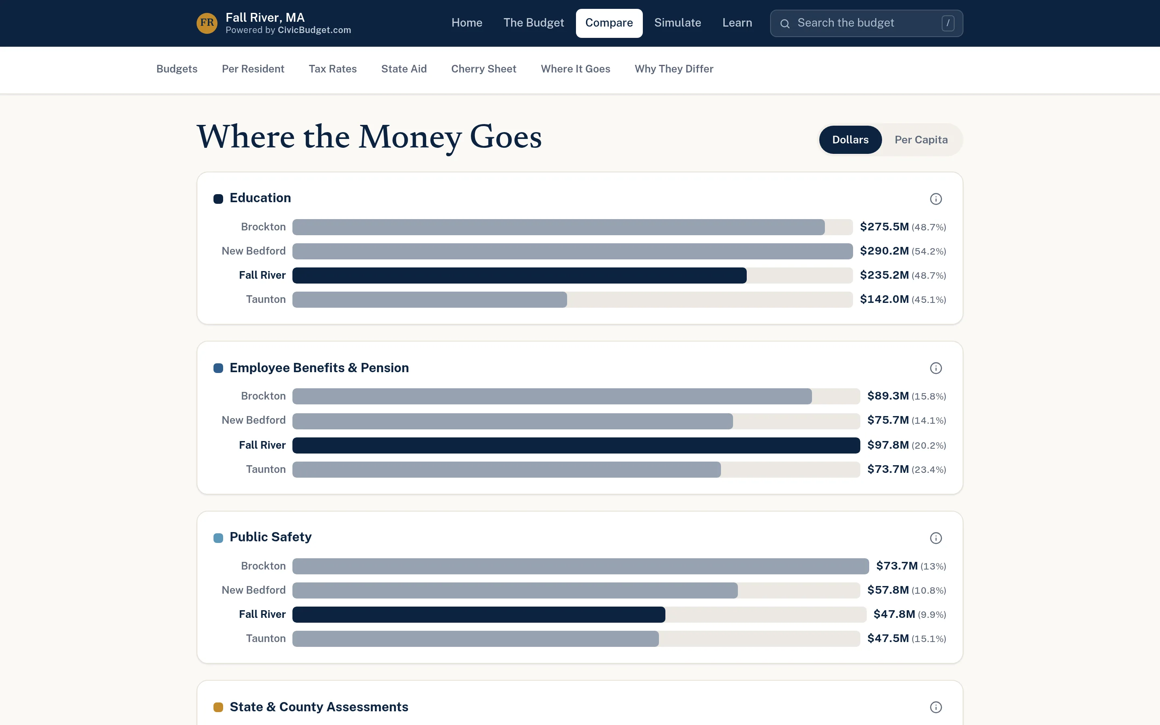Click Employee Benefits & Pension color dot
Viewport: 1160px width, 725px height.
coord(218,368)
